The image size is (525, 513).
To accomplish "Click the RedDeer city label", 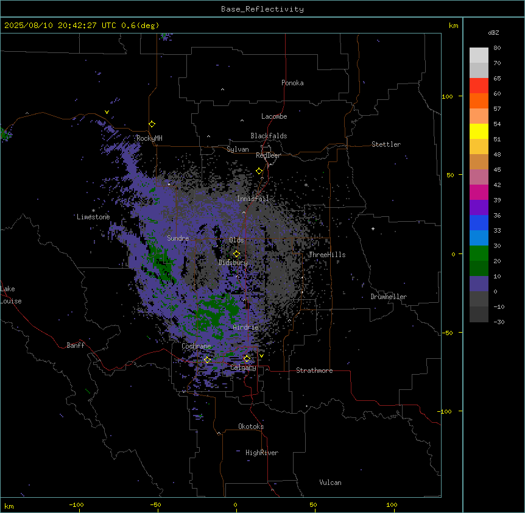I will 268,155.
